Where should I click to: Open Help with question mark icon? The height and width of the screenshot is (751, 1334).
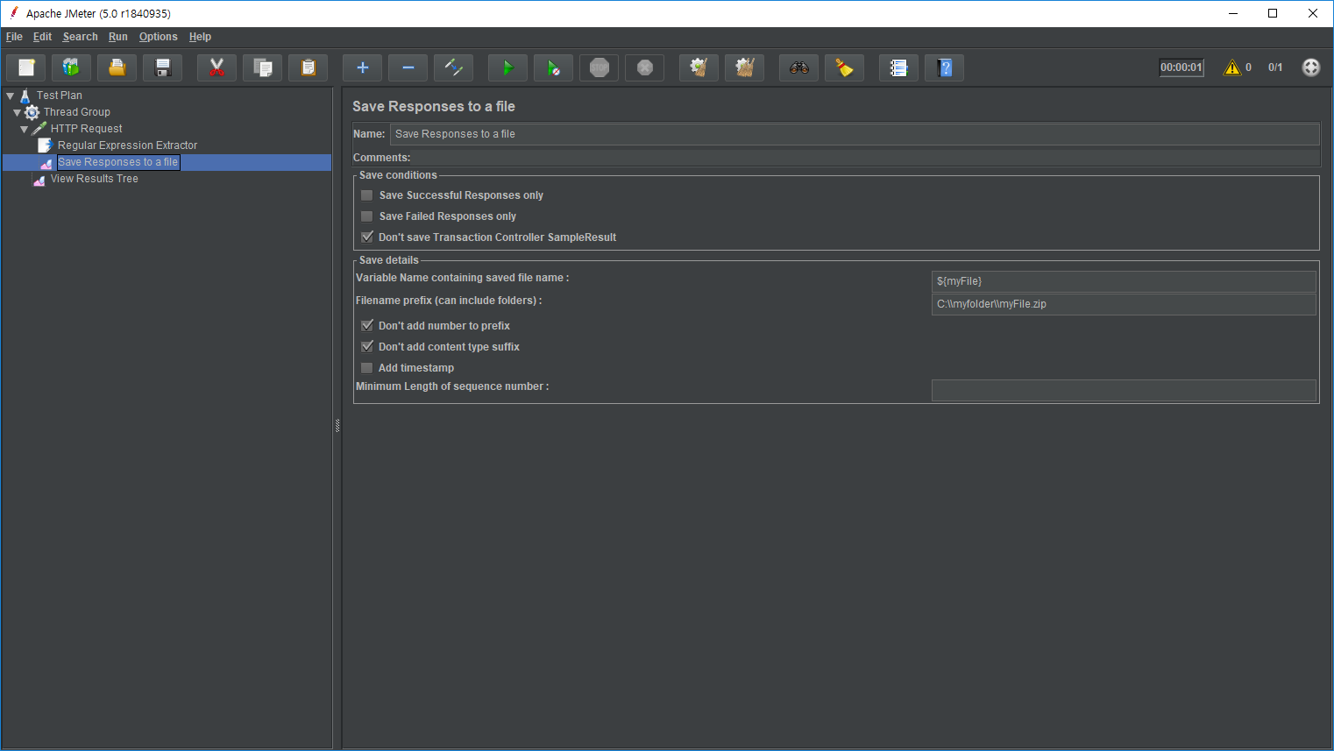945,67
